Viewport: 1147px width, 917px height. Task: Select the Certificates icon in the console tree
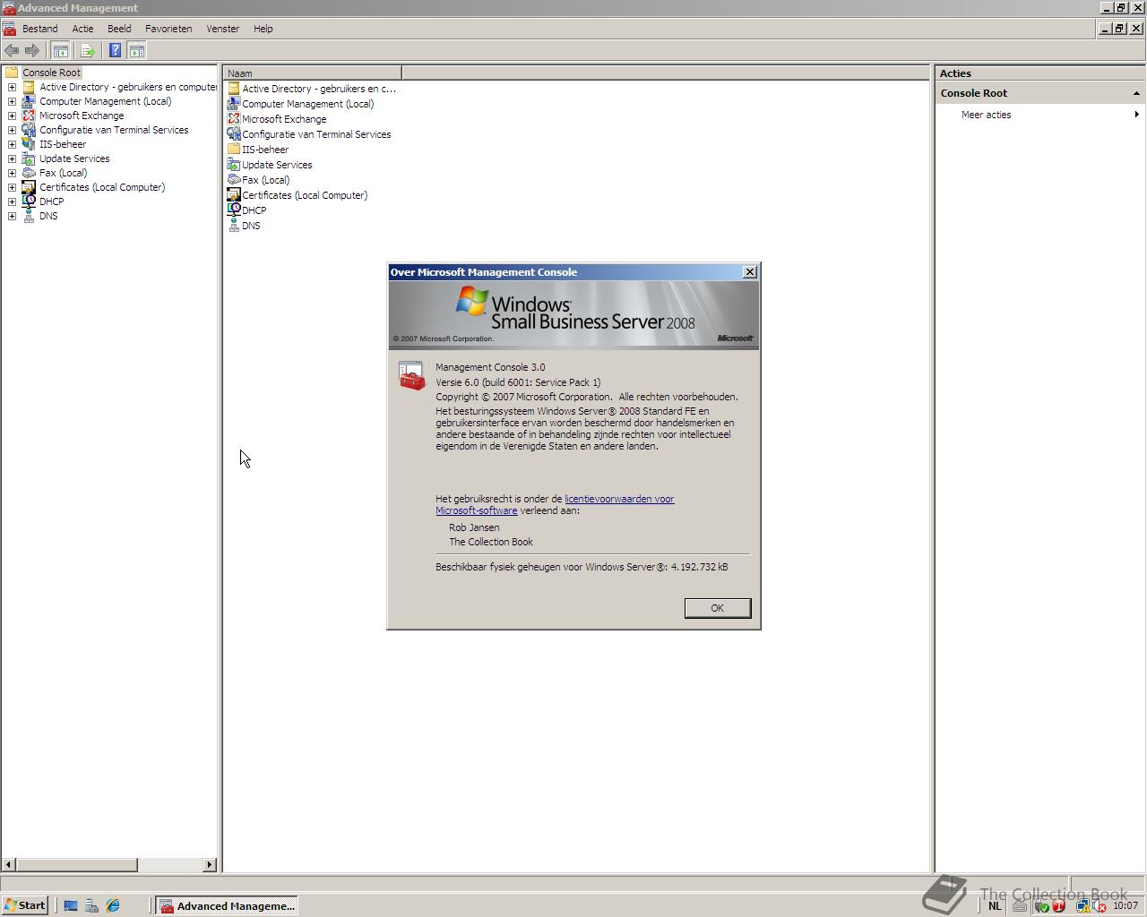pyautogui.click(x=29, y=187)
